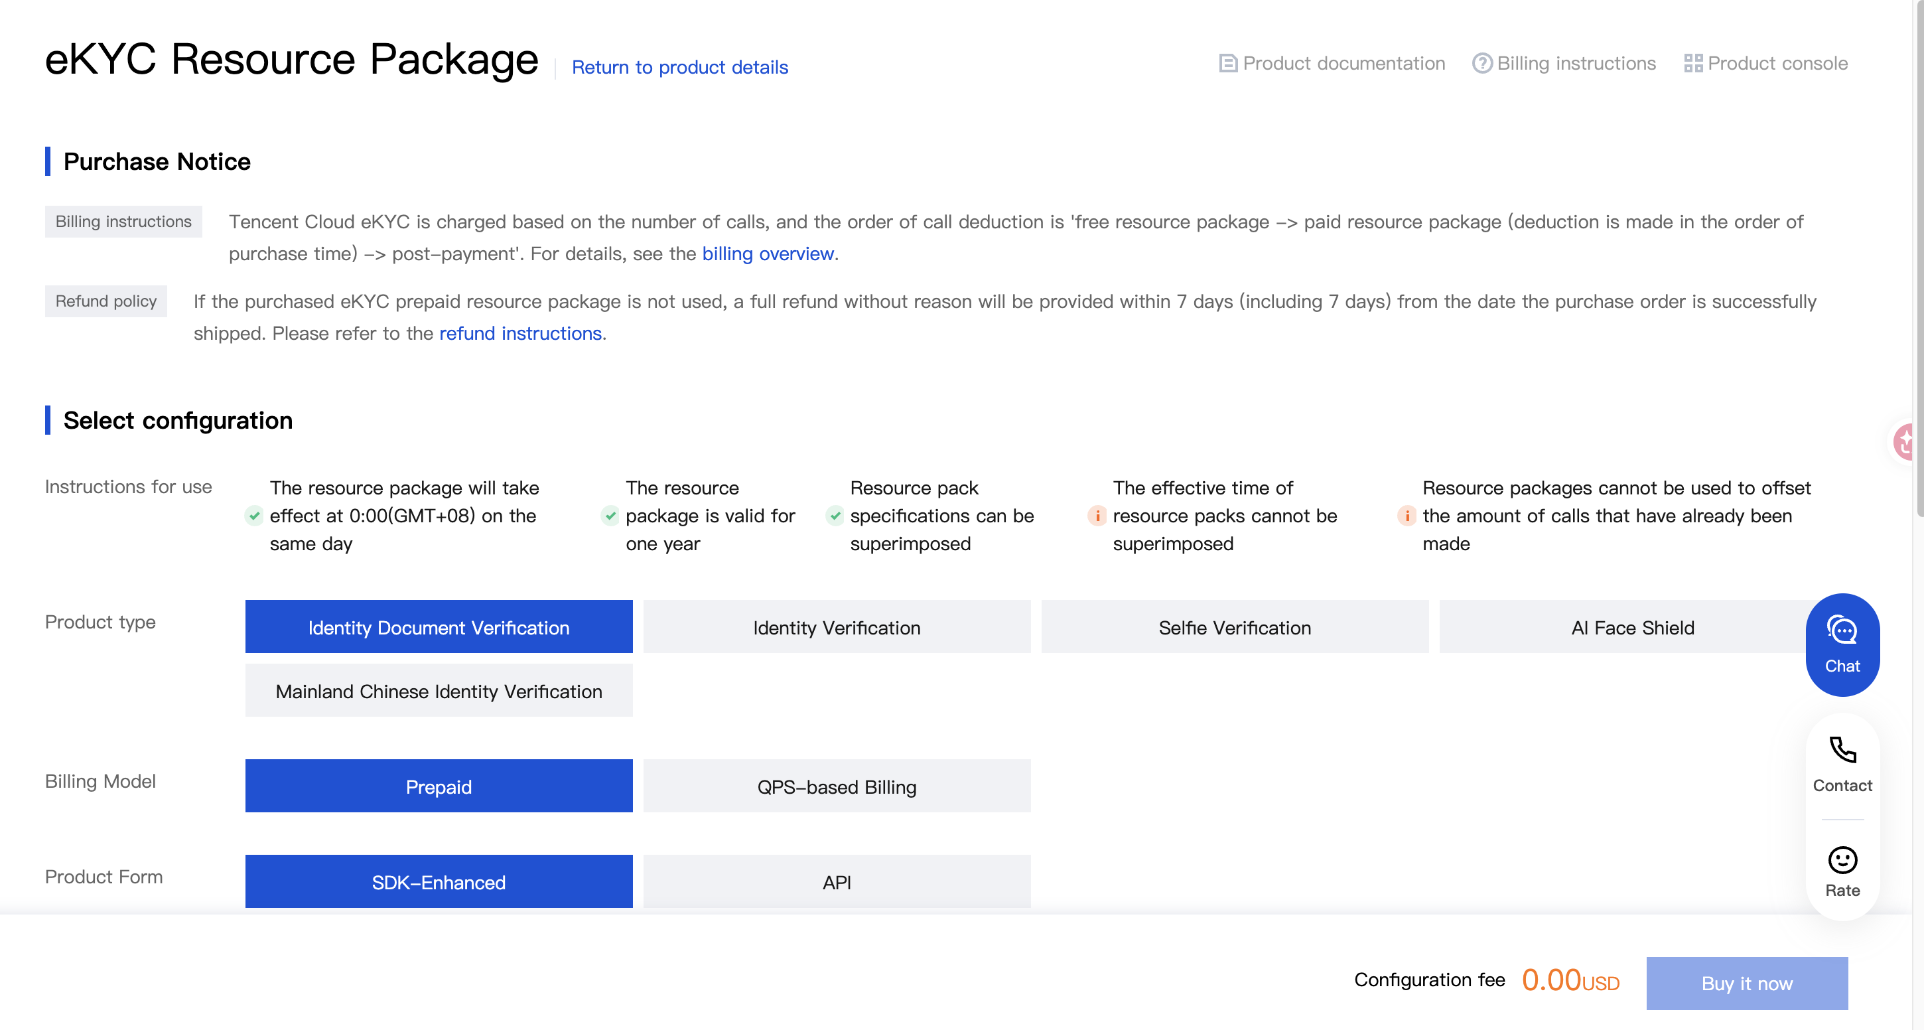Open the refund instructions link
The image size is (1924, 1030).
[x=520, y=333]
